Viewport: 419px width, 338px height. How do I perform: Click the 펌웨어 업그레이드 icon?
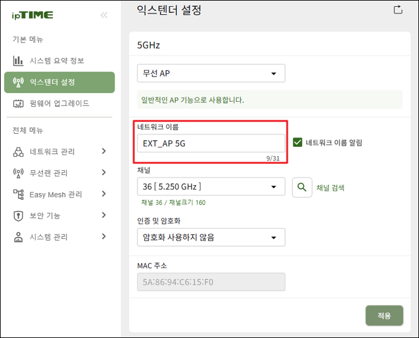[18, 104]
